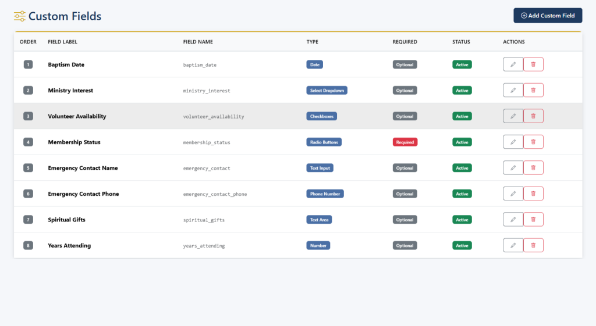Screen dimensions: 596x326
Task: Click the Required badge for Membership Status
Action: (405, 142)
